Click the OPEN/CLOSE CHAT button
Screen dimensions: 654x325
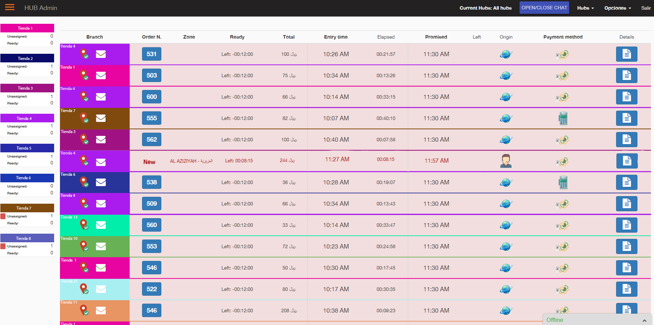coord(544,8)
